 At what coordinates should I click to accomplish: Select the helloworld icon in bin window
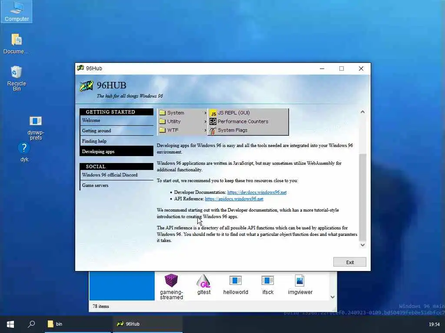236,284
